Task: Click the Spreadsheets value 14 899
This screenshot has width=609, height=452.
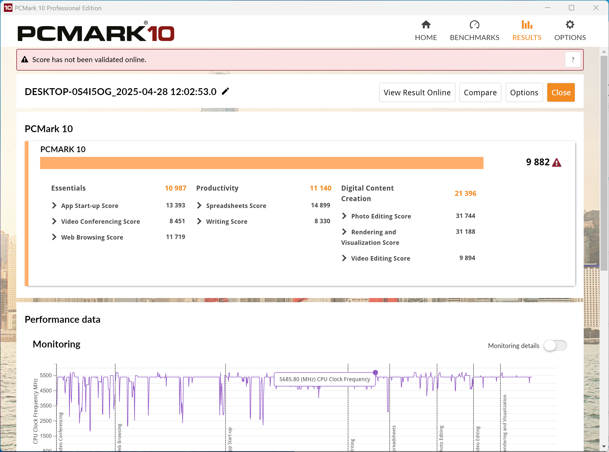Action: click(x=320, y=206)
